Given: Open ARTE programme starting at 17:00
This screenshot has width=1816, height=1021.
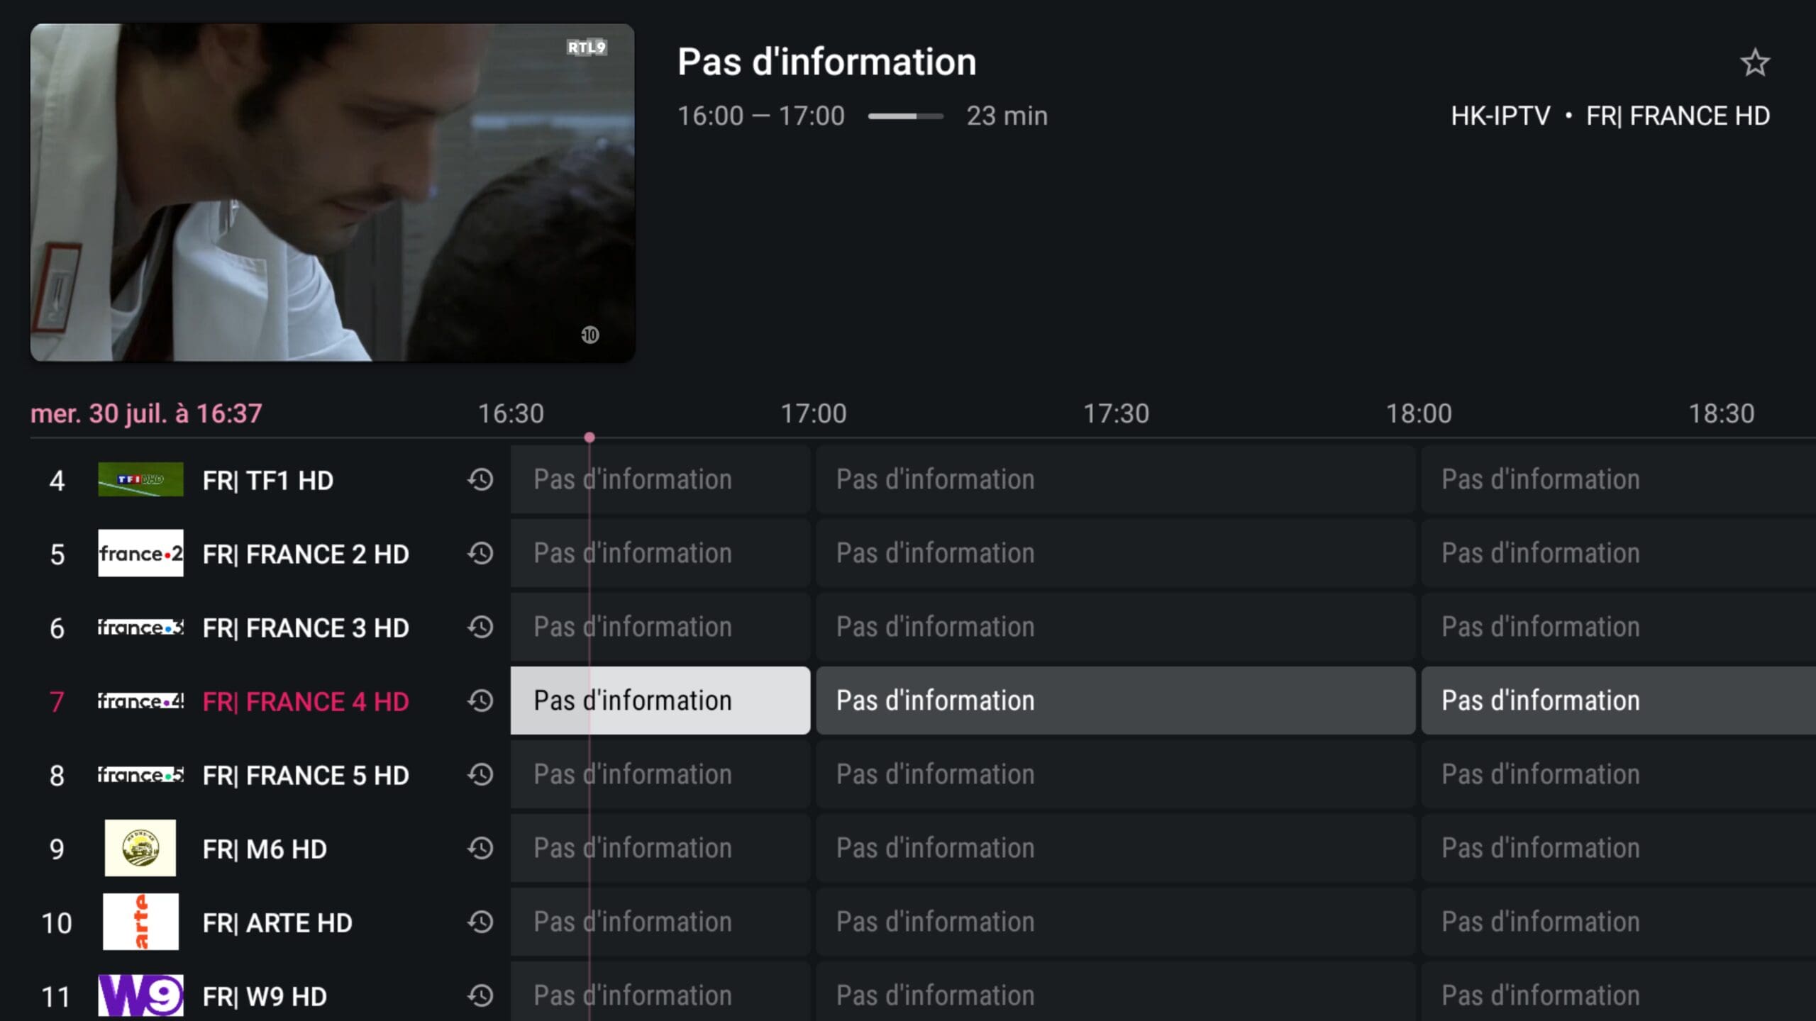Looking at the screenshot, I should click(1116, 922).
